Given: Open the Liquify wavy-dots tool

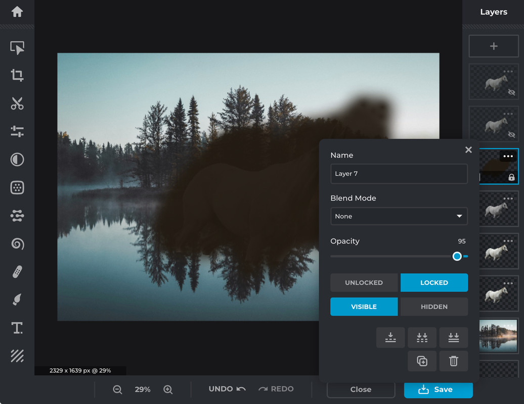Looking at the screenshot, I should click(x=17, y=216).
